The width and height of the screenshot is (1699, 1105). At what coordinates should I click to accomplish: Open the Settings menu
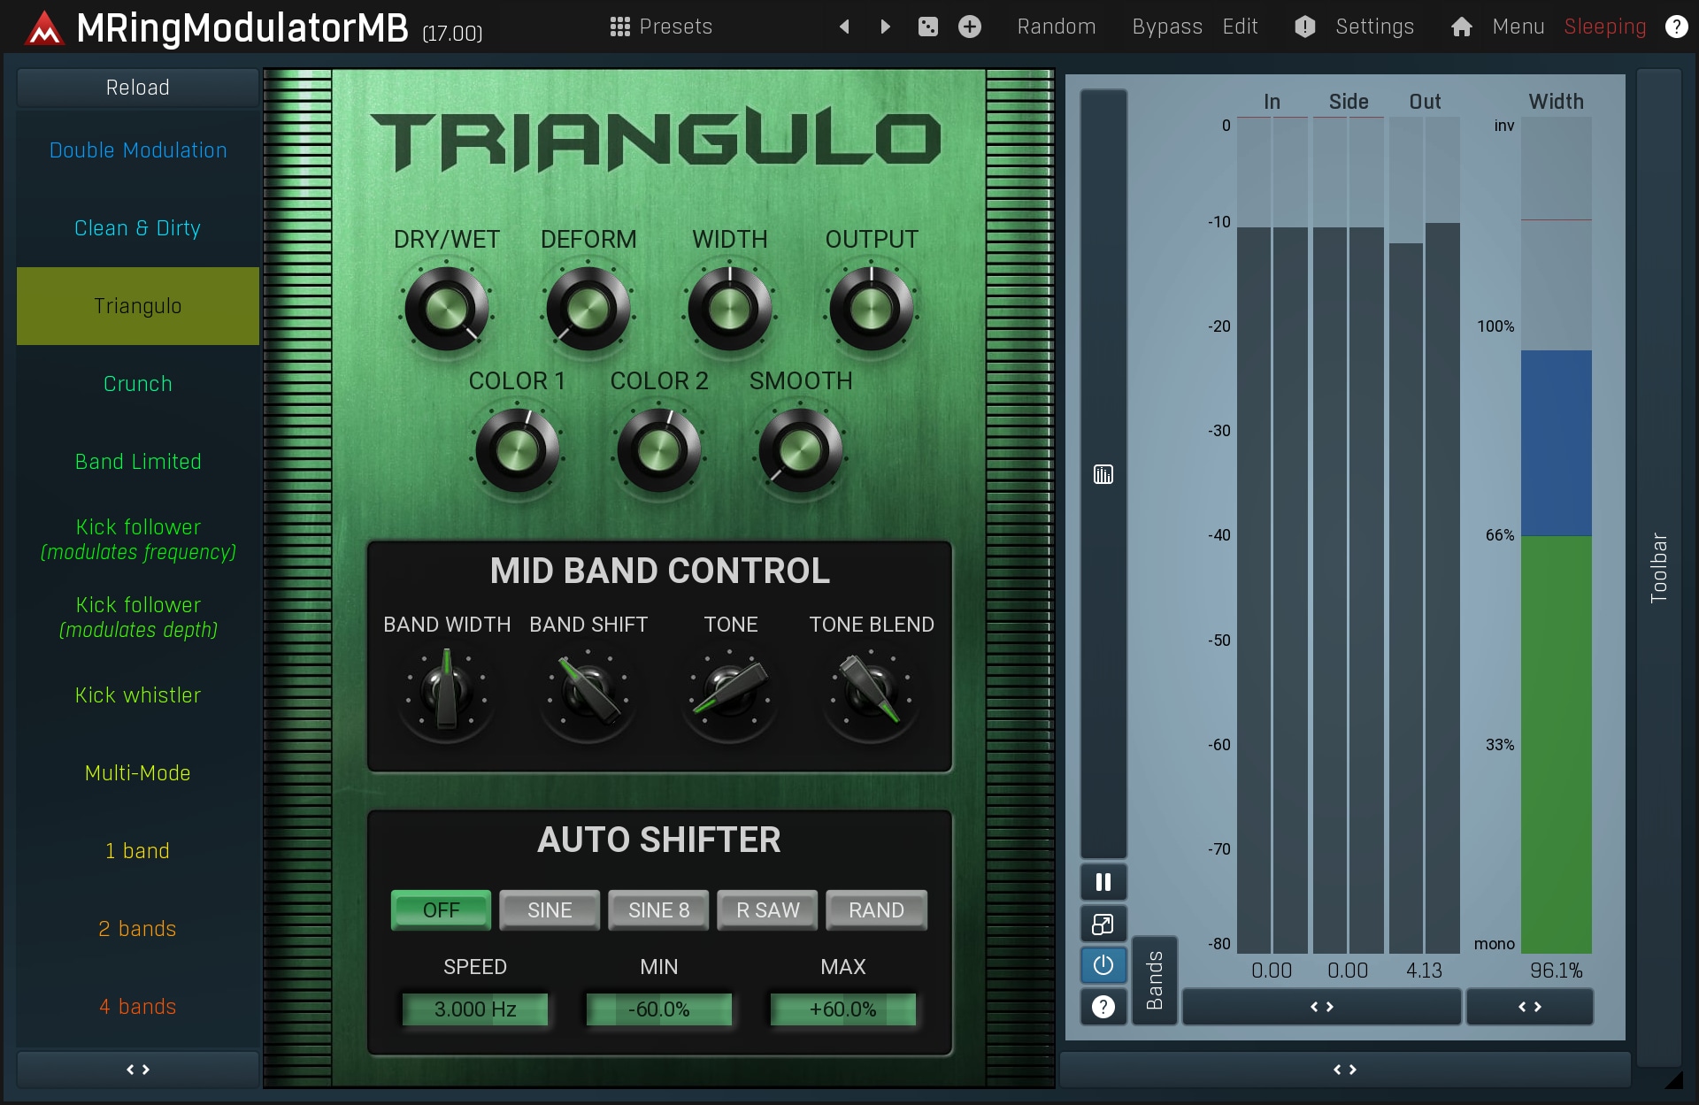(x=1374, y=27)
